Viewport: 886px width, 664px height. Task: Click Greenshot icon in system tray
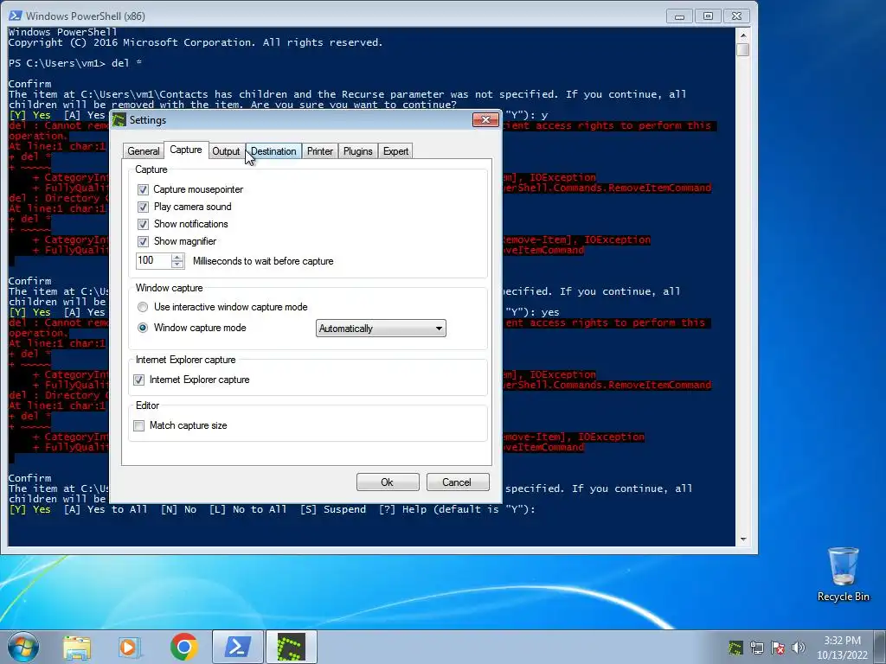tap(735, 648)
